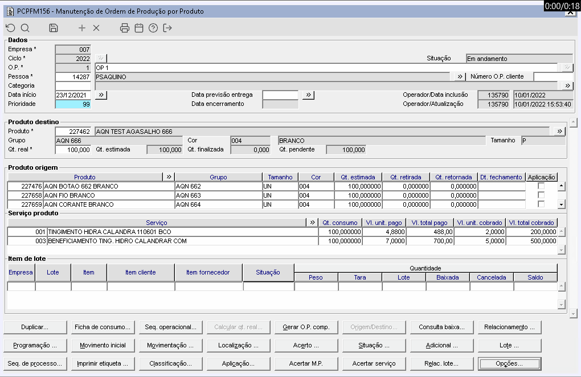Click the refresh/undo arrow toolbar icon
Viewport: 581px width, 377px height.
pyautogui.click(x=10, y=28)
